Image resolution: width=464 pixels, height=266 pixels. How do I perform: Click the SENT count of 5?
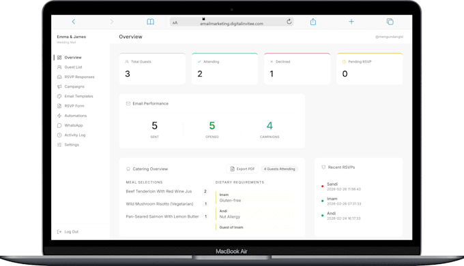[x=154, y=126]
